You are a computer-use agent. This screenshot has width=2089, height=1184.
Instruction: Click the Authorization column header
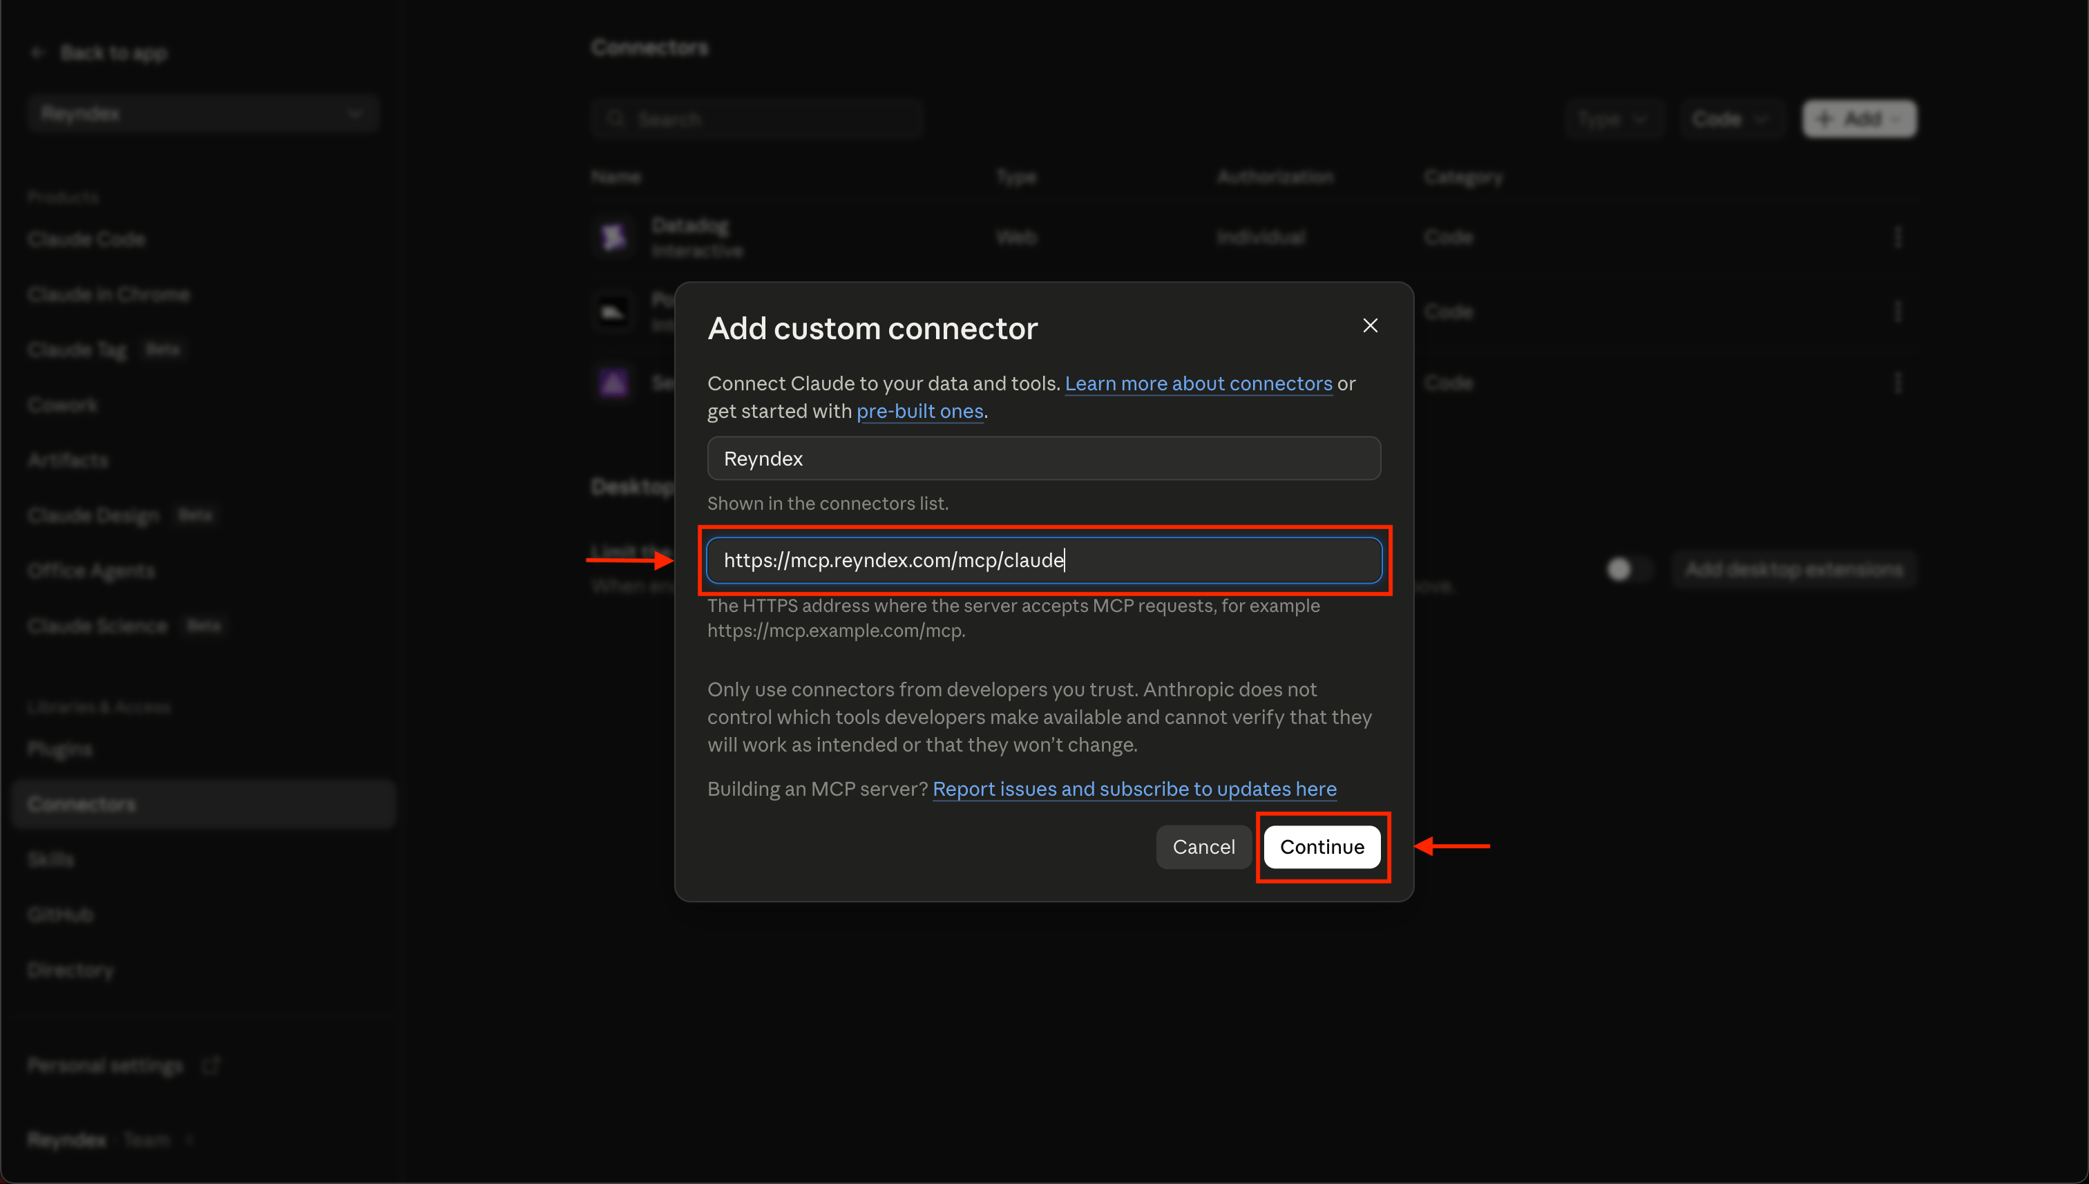(x=1275, y=178)
